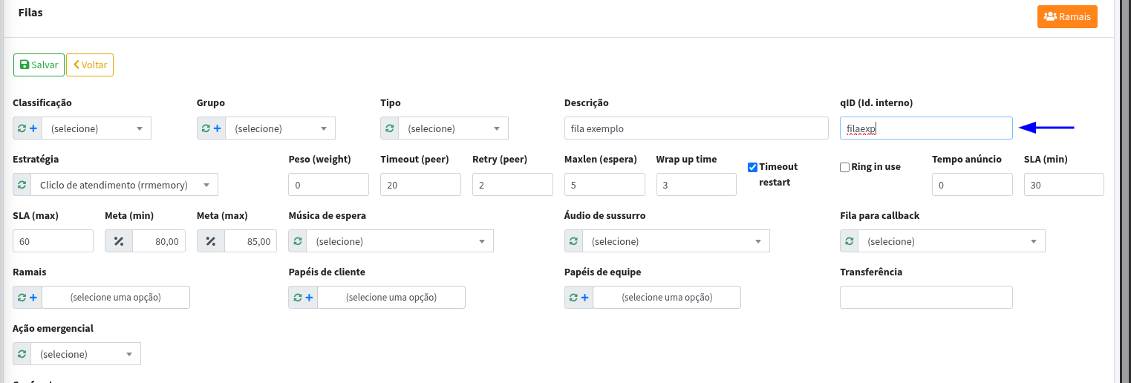Open the Classificação dropdown
Image resolution: width=1131 pixels, height=383 pixels.
pos(97,128)
